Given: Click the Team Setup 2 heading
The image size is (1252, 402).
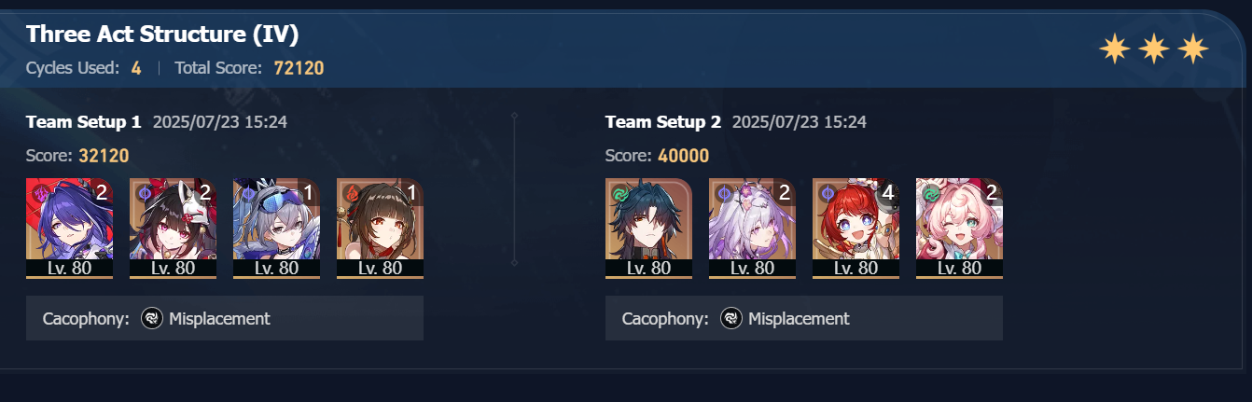Looking at the screenshot, I should (663, 121).
